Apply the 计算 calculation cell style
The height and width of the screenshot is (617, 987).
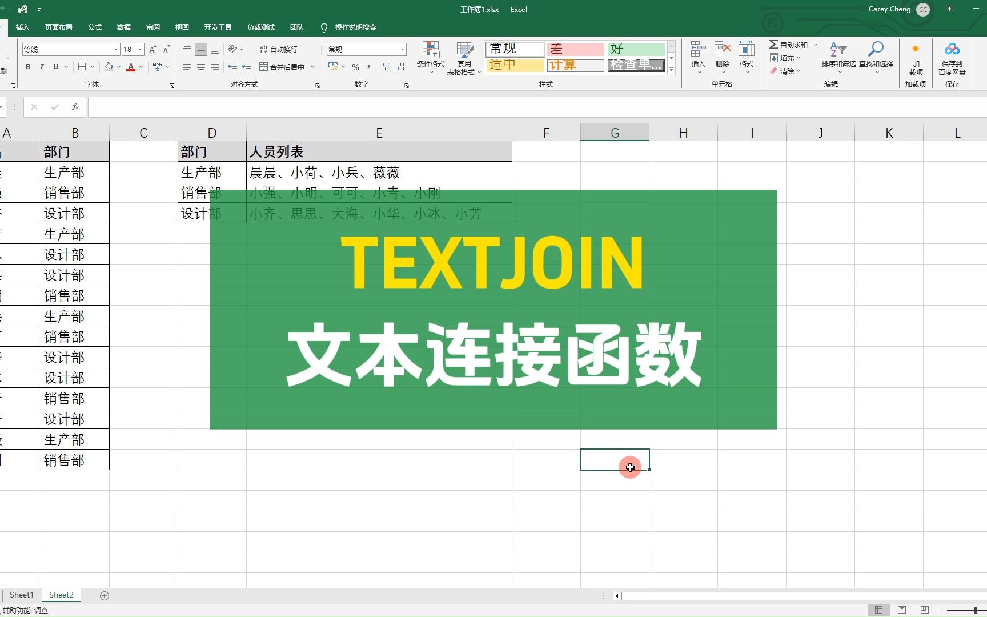coord(575,65)
